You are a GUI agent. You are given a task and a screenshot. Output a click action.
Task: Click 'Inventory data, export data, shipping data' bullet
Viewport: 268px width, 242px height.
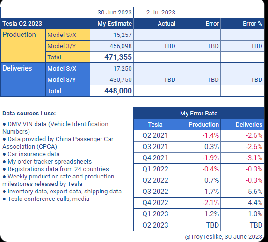[x=62, y=192]
